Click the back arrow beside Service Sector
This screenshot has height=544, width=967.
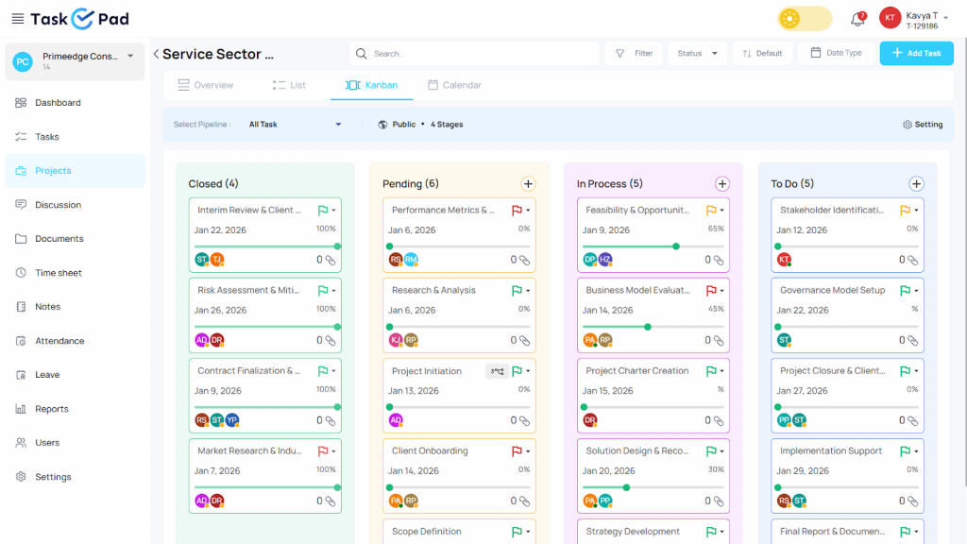point(156,54)
